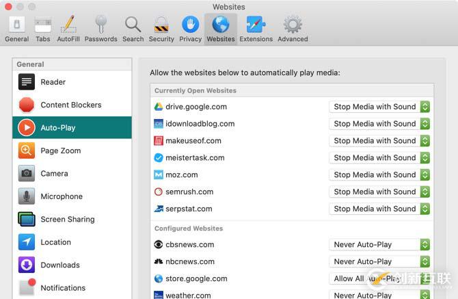The image size is (458, 299).
Task: Select Content Blockers in sidebar
Action: 70,105
